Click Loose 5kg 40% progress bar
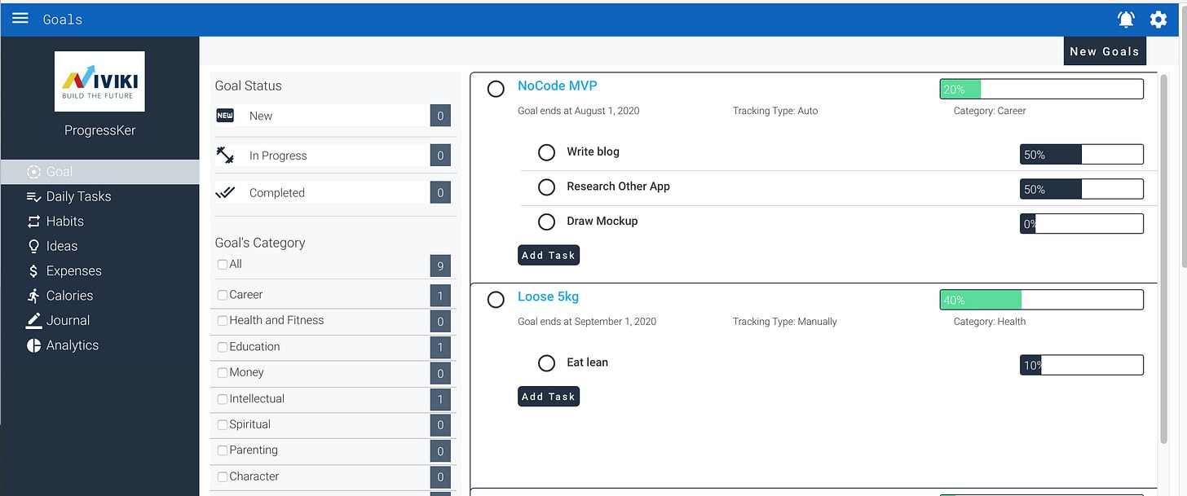 (1042, 300)
